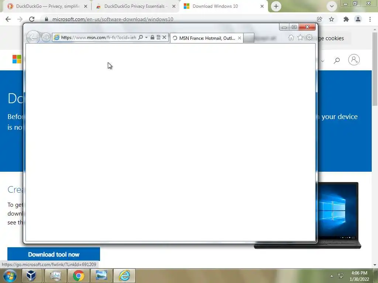Image resolution: width=378 pixels, height=283 pixels.
Task: Click the Download tool now button
Action: [x=54, y=254]
